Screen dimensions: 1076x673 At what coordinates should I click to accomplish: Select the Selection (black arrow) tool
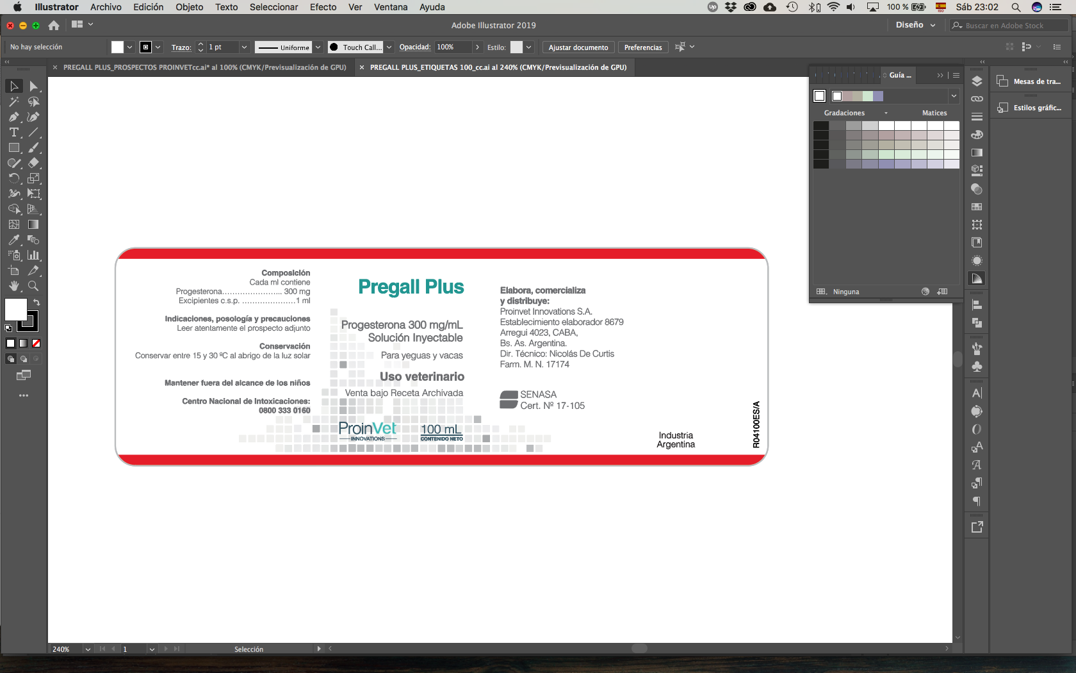[x=14, y=86]
